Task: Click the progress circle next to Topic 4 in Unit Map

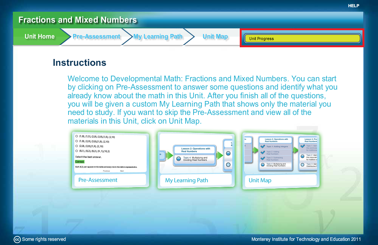Action: tap(263, 164)
